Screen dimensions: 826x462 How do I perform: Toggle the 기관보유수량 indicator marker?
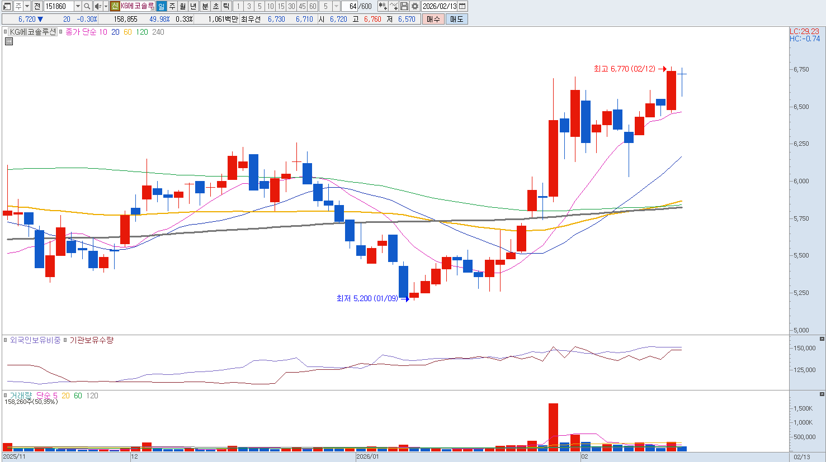pyautogui.click(x=65, y=340)
